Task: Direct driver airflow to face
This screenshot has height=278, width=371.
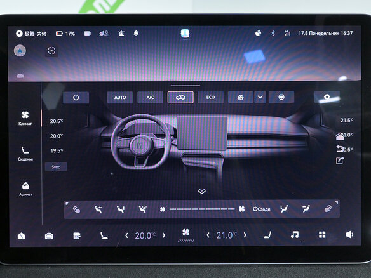Action: coord(98,209)
